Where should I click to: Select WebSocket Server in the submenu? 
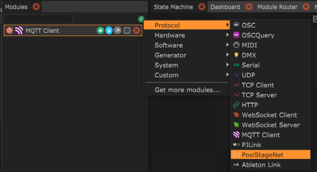[271, 125]
